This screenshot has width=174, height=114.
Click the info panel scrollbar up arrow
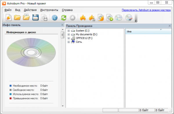(x=63, y=29)
